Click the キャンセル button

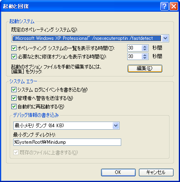click(x=156, y=172)
